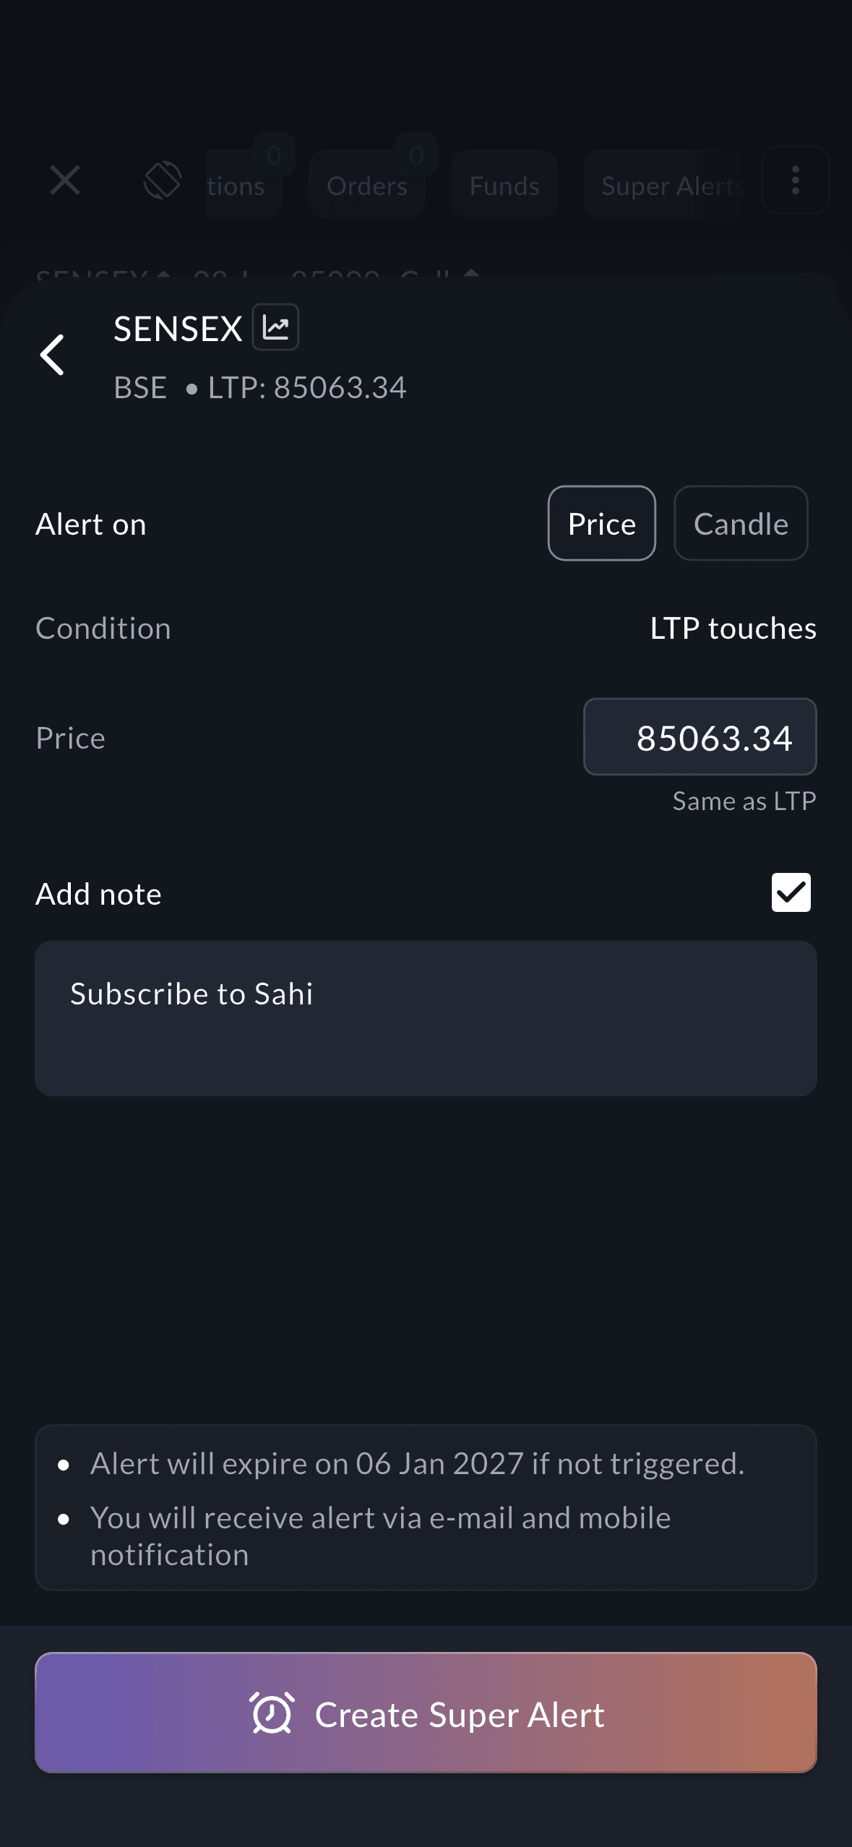Image resolution: width=852 pixels, height=1847 pixels.
Task: Open the three-dot more options menu
Action: tap(795, 180)
